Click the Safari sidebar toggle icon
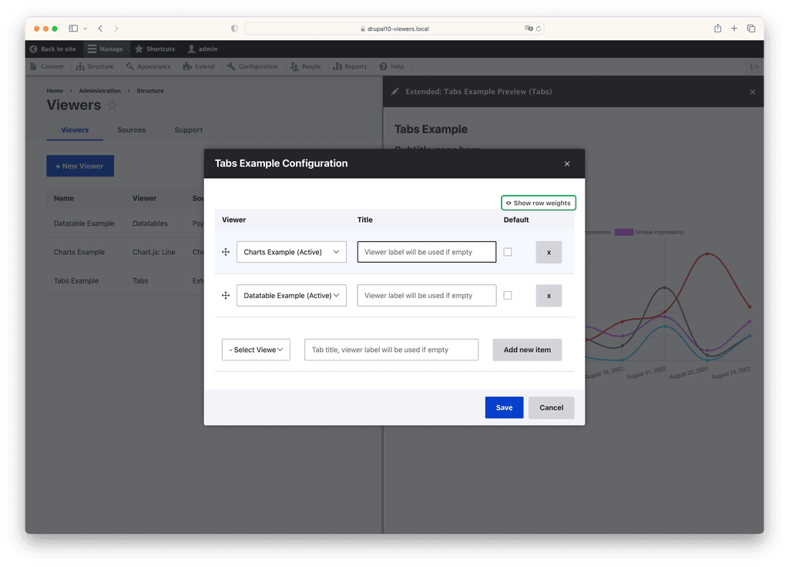Screen dimensions: 789x567 pos(73,29)
